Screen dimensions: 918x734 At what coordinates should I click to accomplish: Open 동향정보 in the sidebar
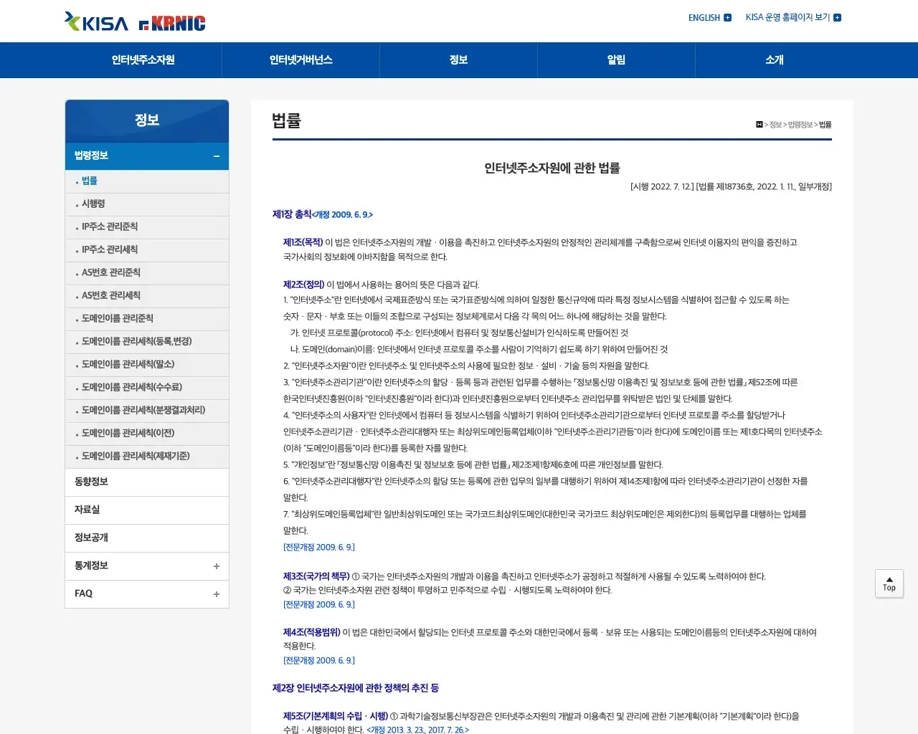pyautogui.click(x=147, y=482)
